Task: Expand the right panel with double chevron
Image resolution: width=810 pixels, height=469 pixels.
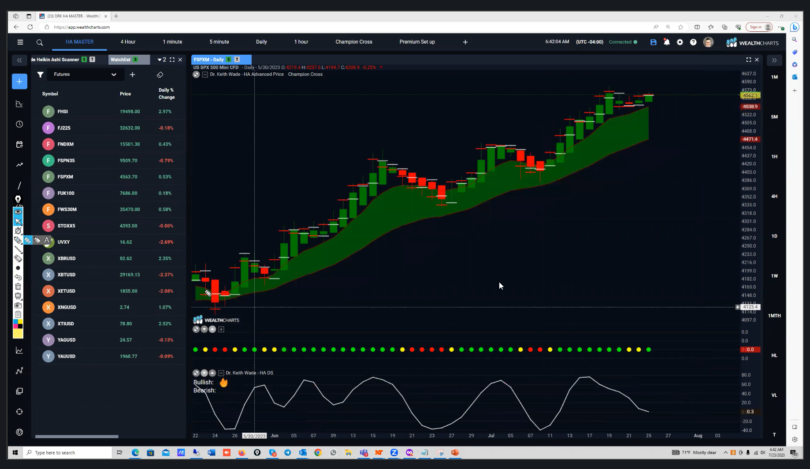Action: [774, 60]
